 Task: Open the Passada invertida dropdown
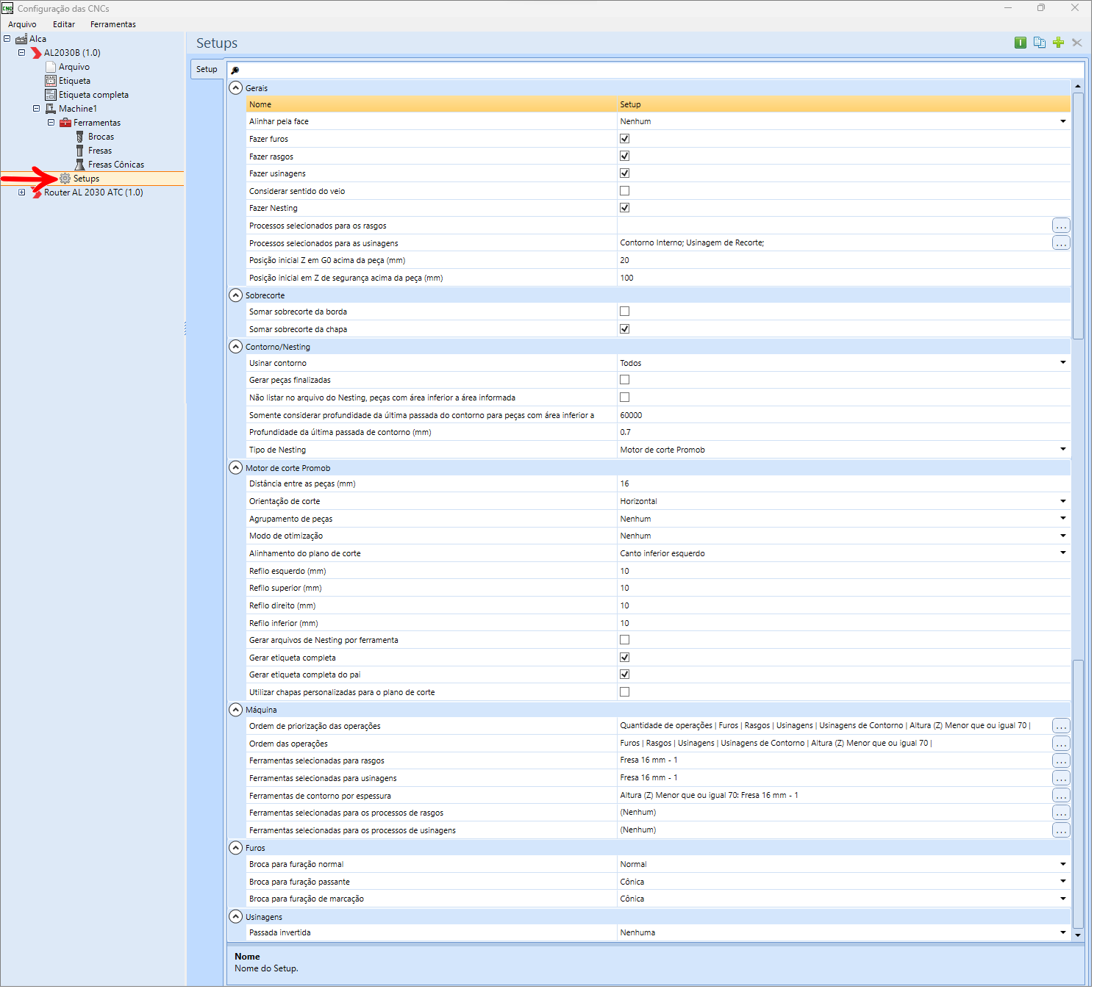(x=1062, y=932)
